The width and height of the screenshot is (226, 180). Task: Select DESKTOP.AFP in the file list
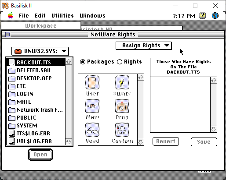click(34, 78)
